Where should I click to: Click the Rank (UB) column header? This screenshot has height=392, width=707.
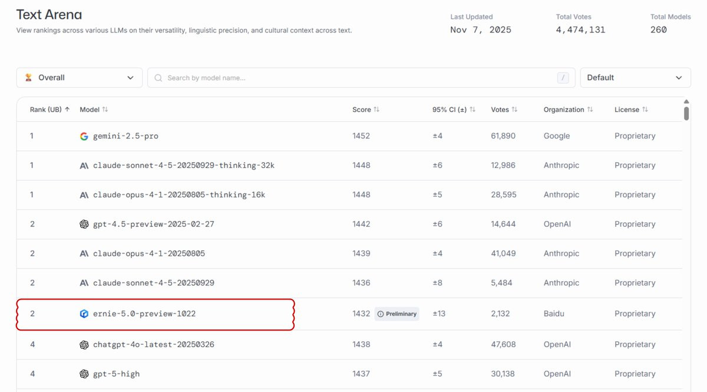point(46,110)
